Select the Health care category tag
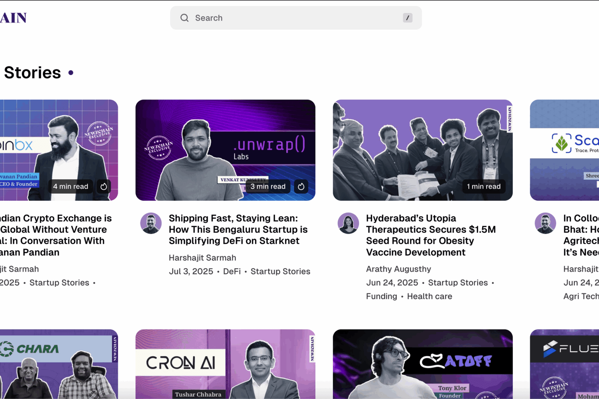Screen dimensions: 599x399 pyautogui.click(x=429, y=296)
